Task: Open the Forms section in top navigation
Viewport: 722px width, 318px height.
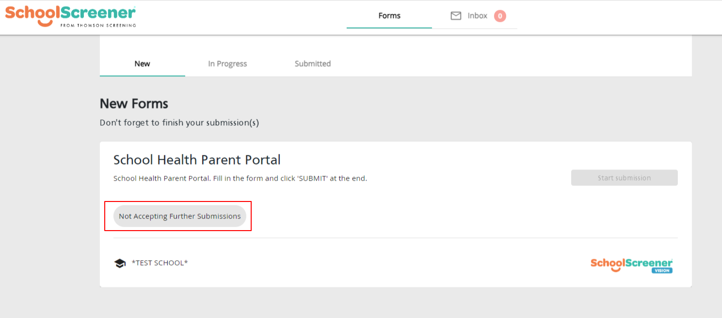Action: (389, 16)
